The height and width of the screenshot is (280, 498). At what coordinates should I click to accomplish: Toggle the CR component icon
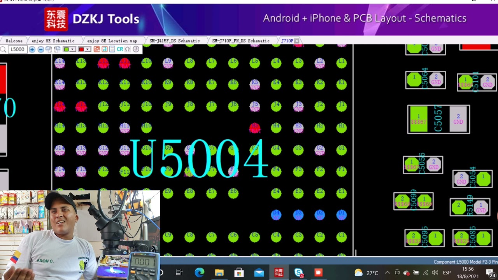tap(120, 49)
